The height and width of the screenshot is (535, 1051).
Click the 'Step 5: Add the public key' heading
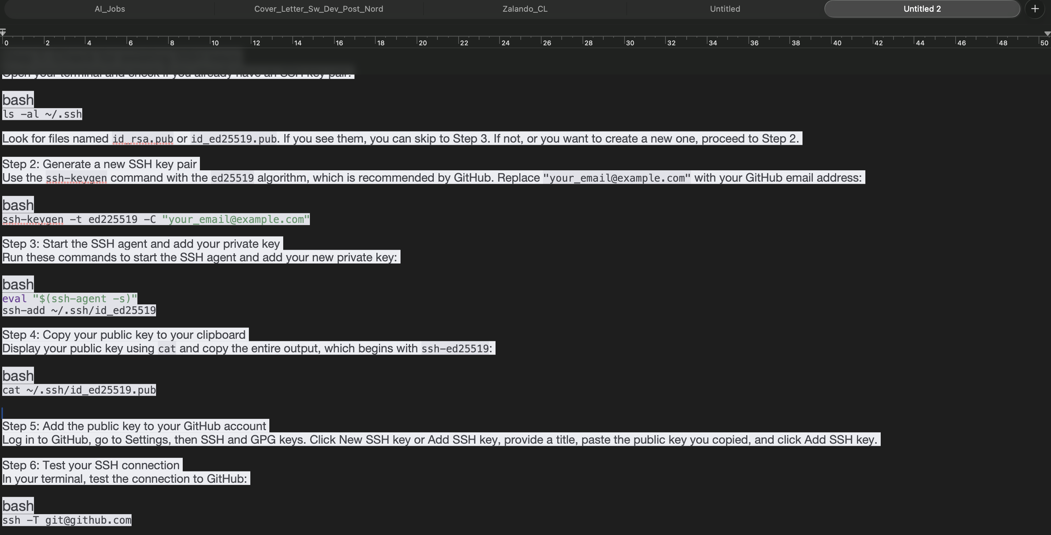pos(134,426)
